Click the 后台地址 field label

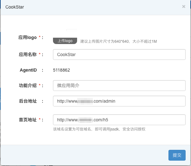[x=28, y=101]
